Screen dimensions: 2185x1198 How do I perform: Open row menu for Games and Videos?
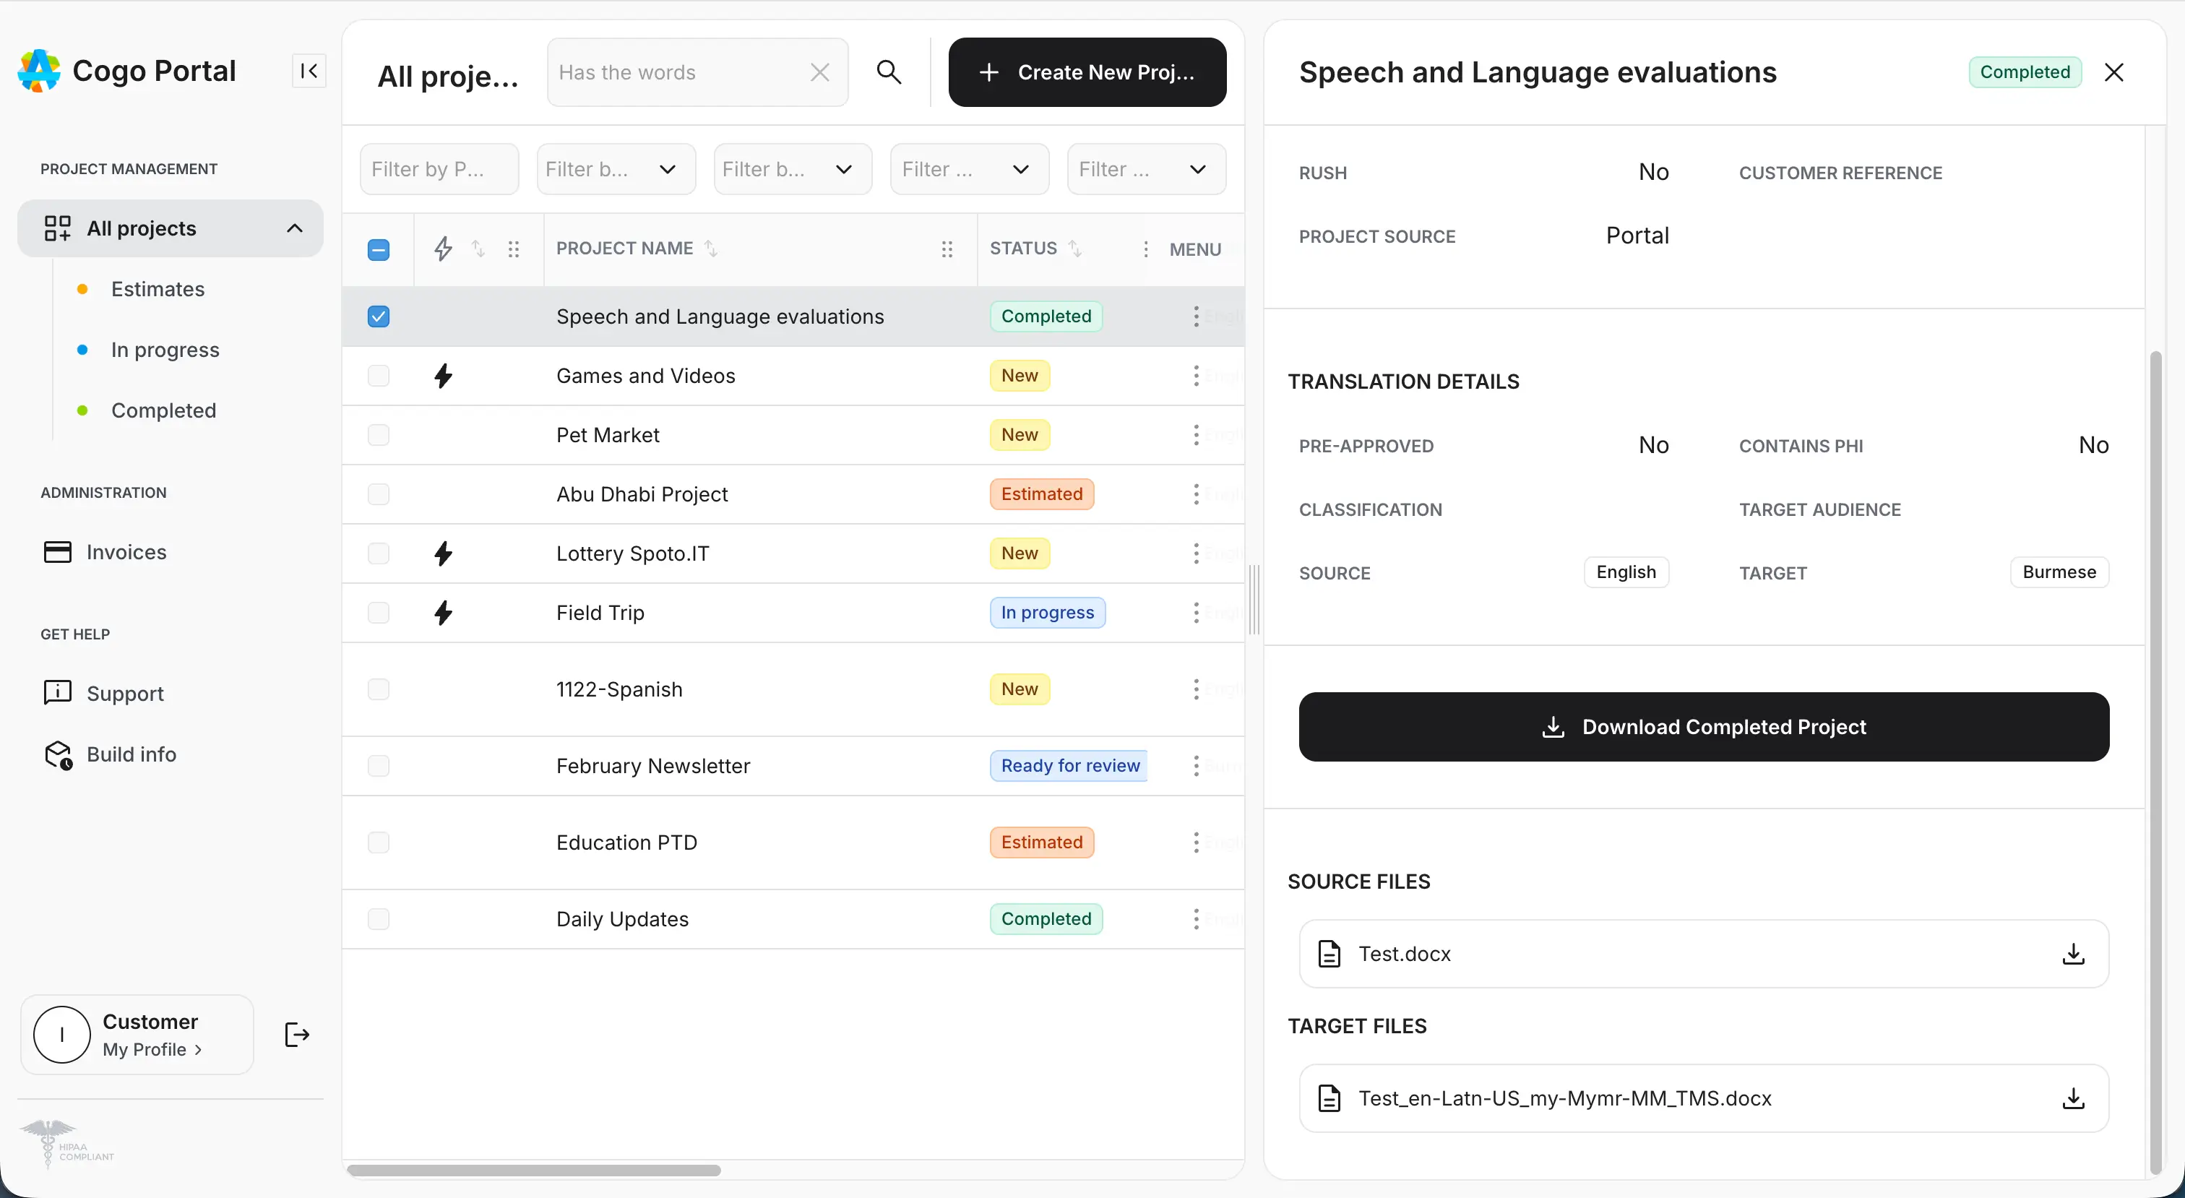point(1196,376)
